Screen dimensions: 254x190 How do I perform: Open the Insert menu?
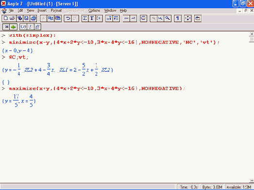pyautogui.click(x=42, y=11)
